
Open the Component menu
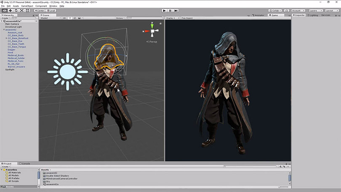click(x=41, y=6)
